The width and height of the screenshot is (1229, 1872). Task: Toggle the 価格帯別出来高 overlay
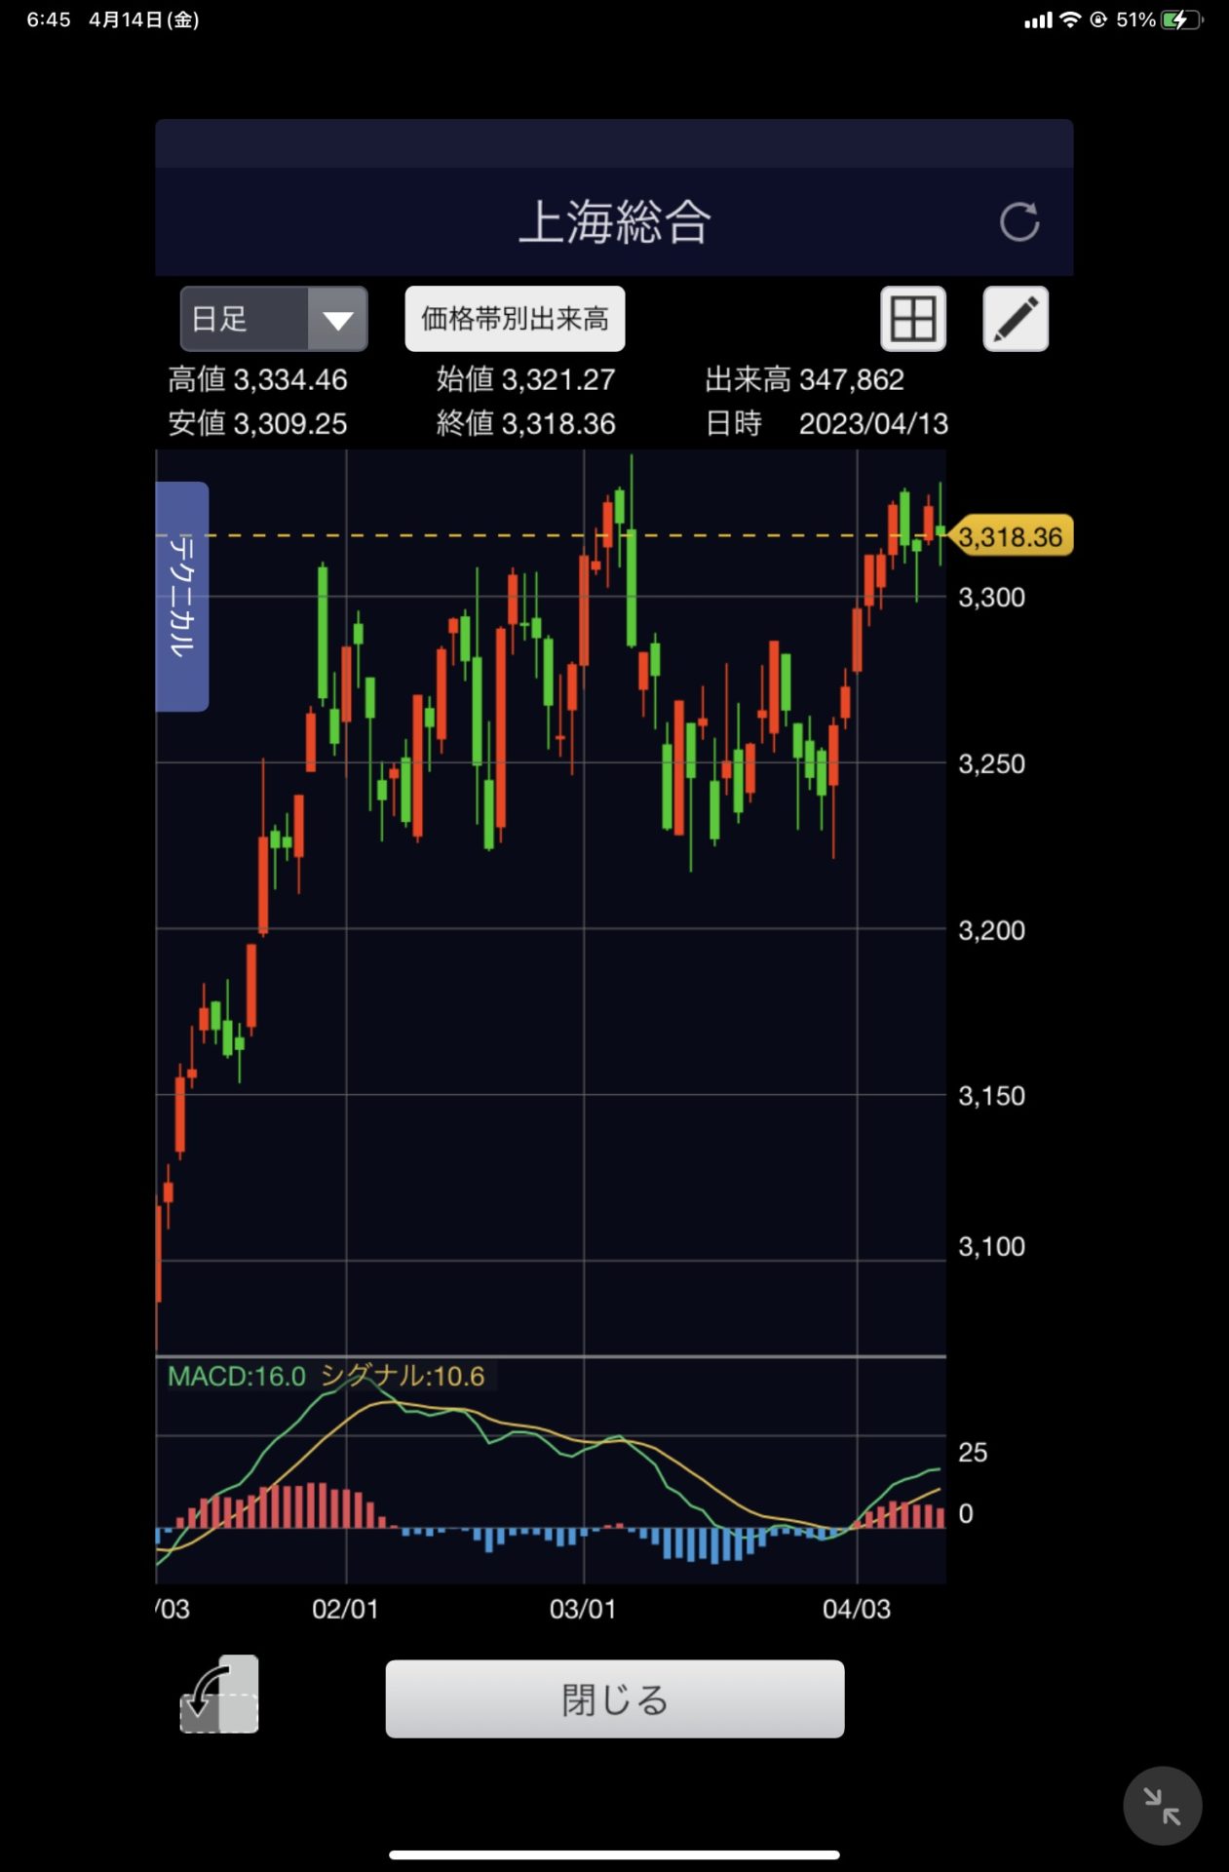(515, 319)
